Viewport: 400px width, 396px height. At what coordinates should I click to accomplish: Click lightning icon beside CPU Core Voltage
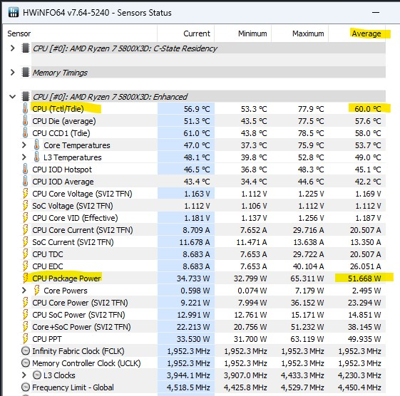[x=25, y=194]
